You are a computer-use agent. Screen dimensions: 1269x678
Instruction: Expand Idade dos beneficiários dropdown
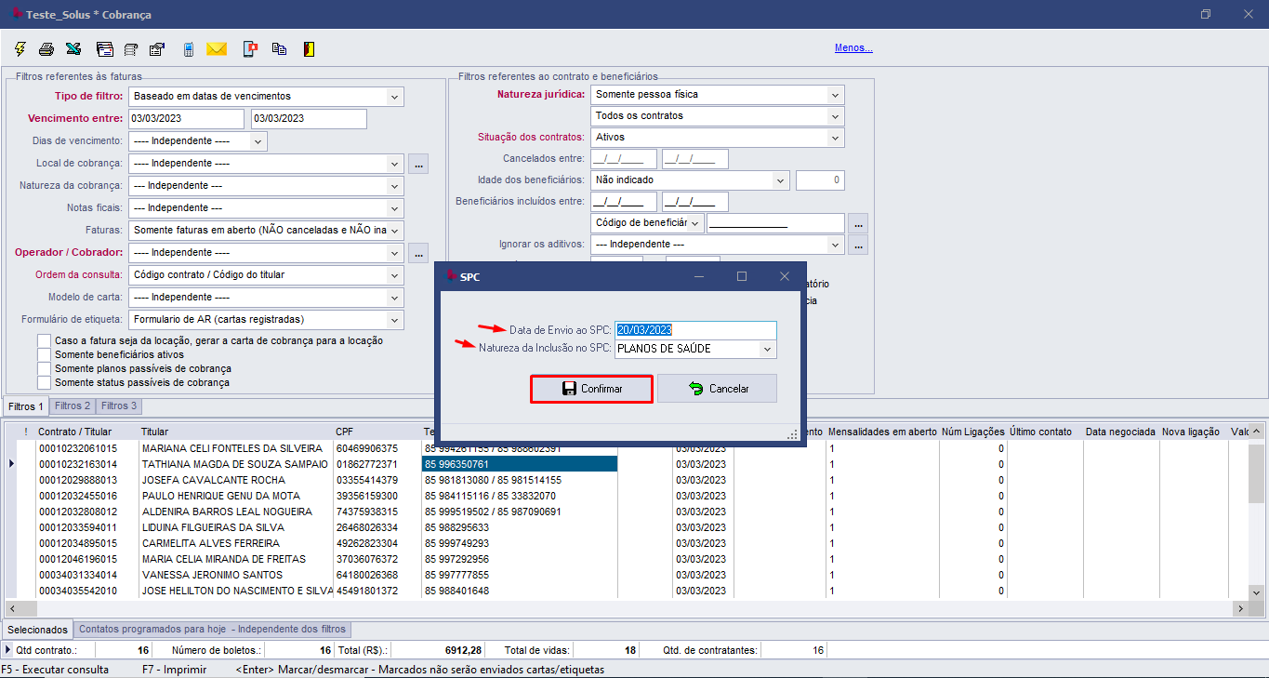coord(780,180)
